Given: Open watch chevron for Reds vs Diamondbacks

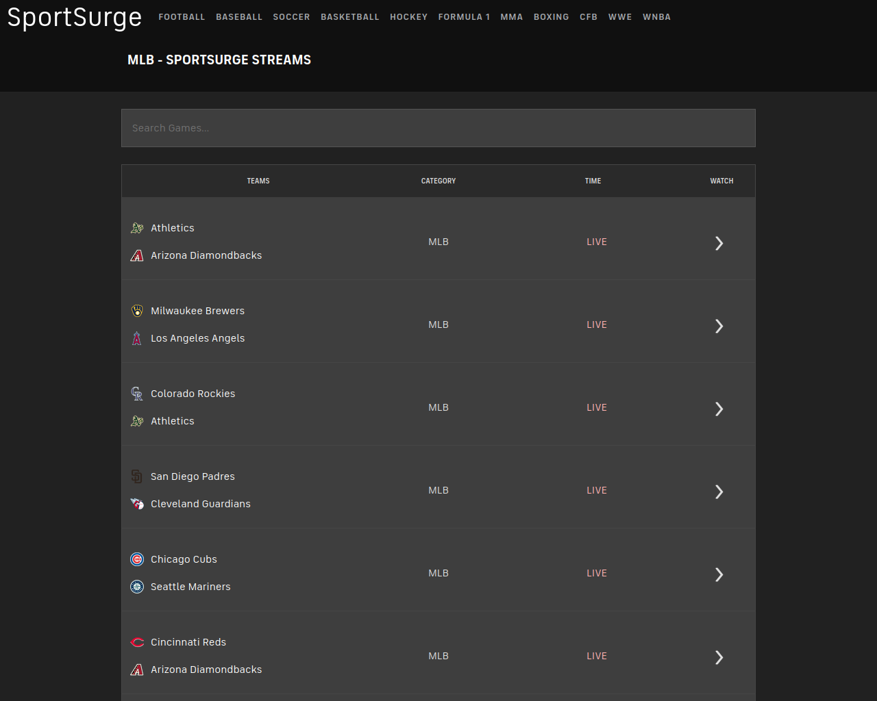Looking at the screenshot, I should 719,657.
